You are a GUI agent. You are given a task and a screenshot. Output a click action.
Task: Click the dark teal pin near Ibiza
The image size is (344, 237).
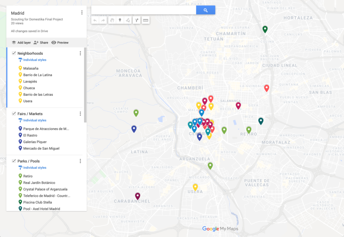pos(261,121)
